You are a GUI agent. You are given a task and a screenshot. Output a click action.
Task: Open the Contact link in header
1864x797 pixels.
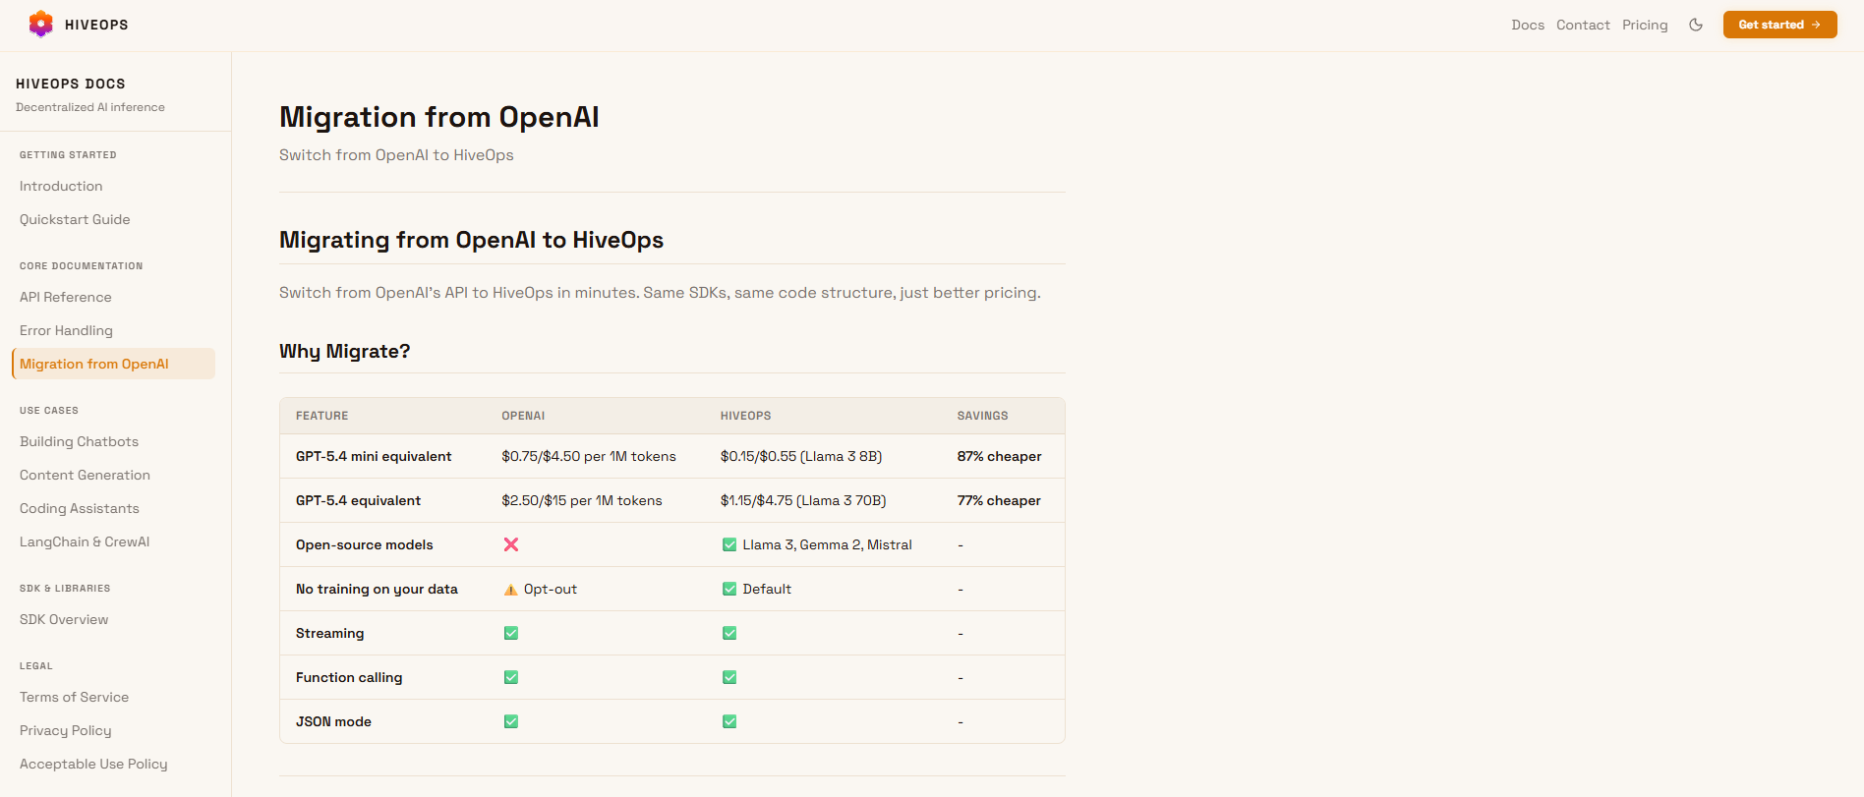[x=1583, y=25]
